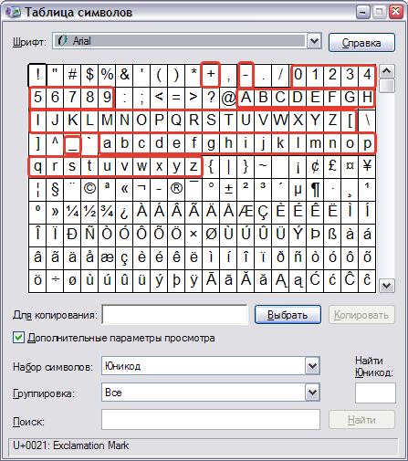Screen dimensions: 408x461
Task: Select the currency sign ¤ character
Action: [x=350, y=166]
